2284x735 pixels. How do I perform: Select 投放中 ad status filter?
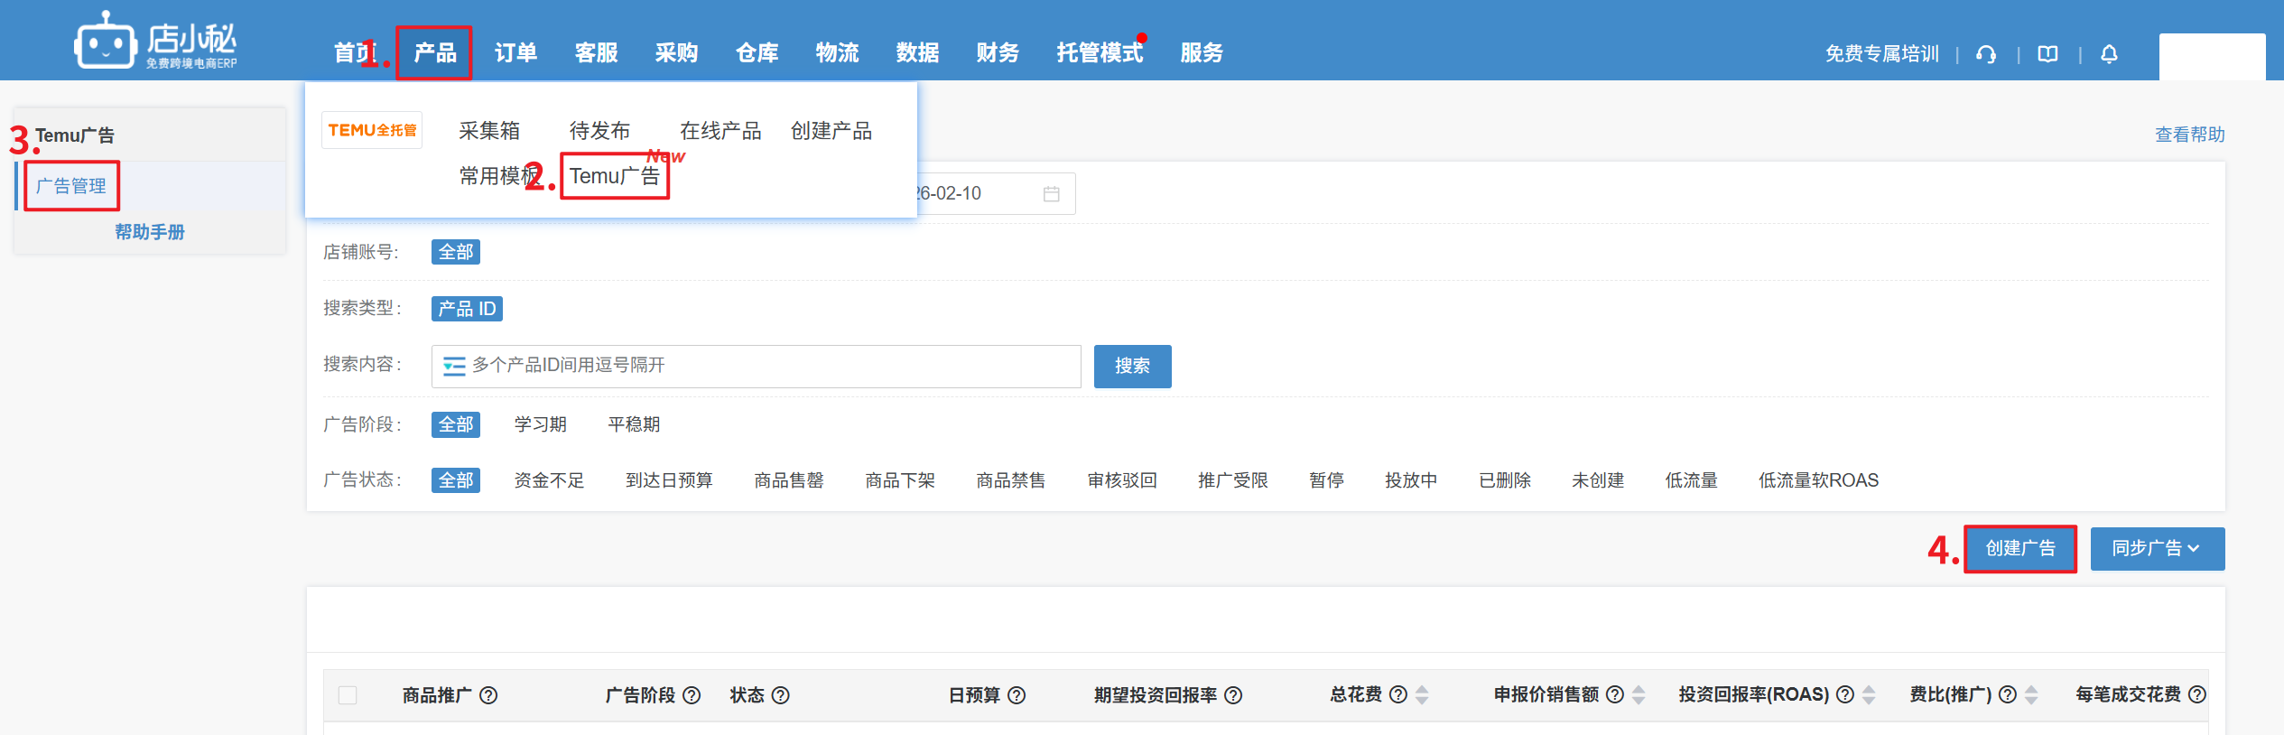pyautogui.click(x=1410, y=480)
